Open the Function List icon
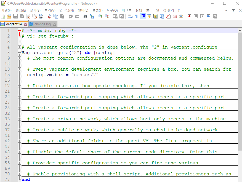 [168, 16]
